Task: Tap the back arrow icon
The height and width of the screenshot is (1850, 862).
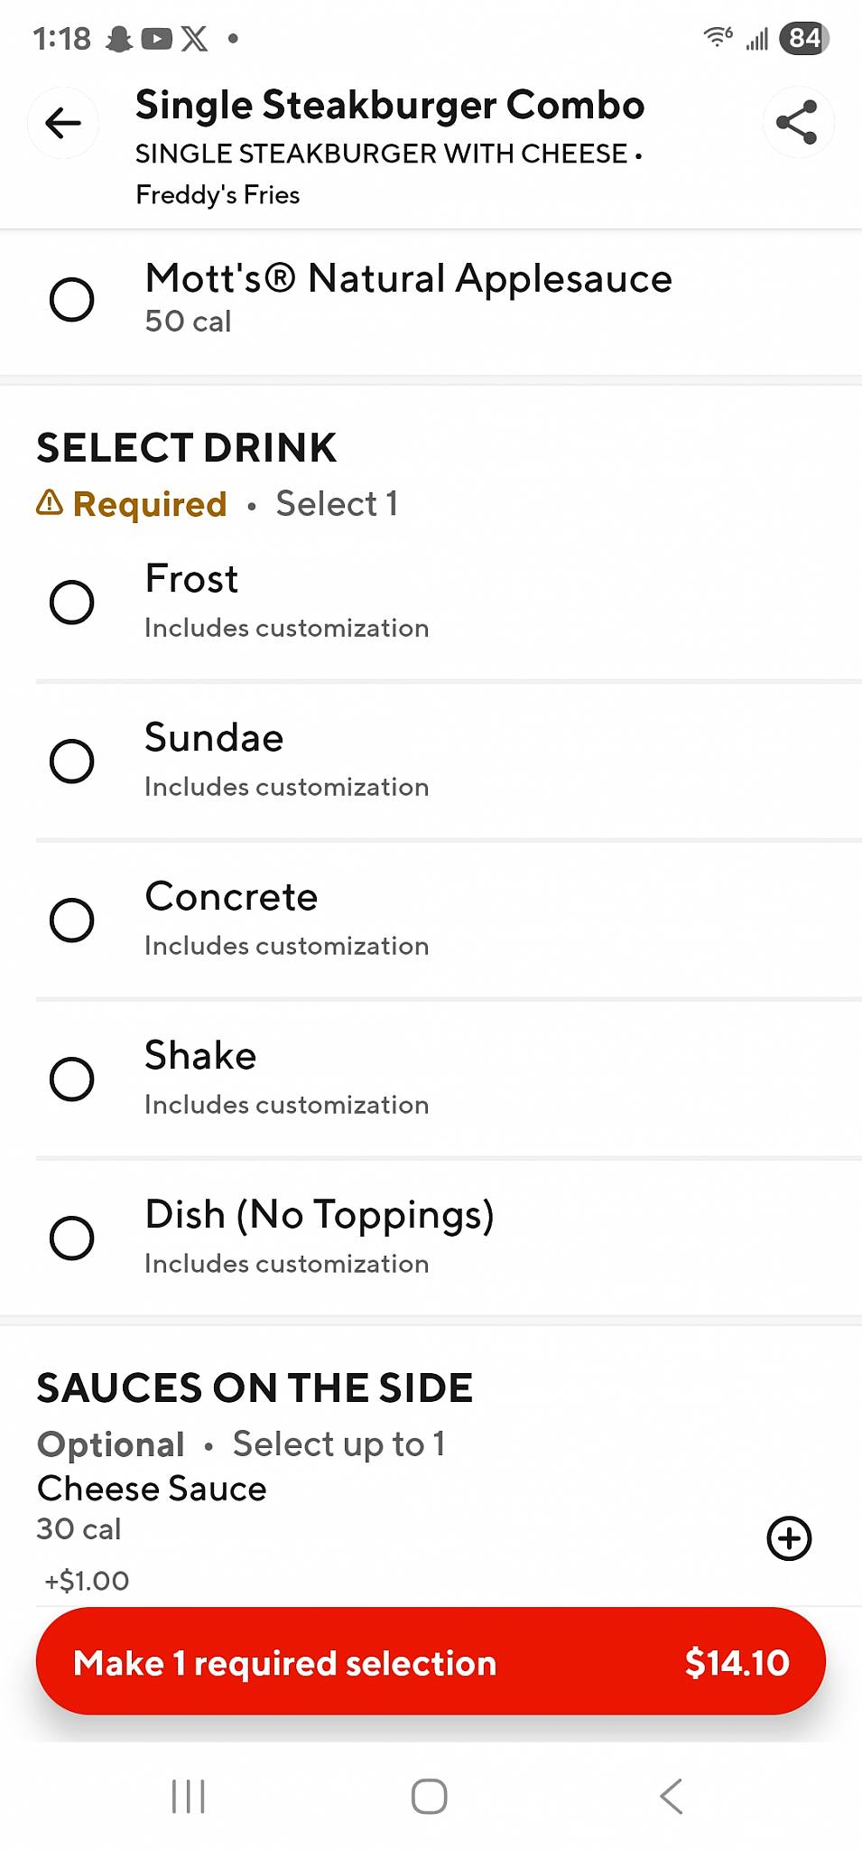Action: click(x=63, y=123)
